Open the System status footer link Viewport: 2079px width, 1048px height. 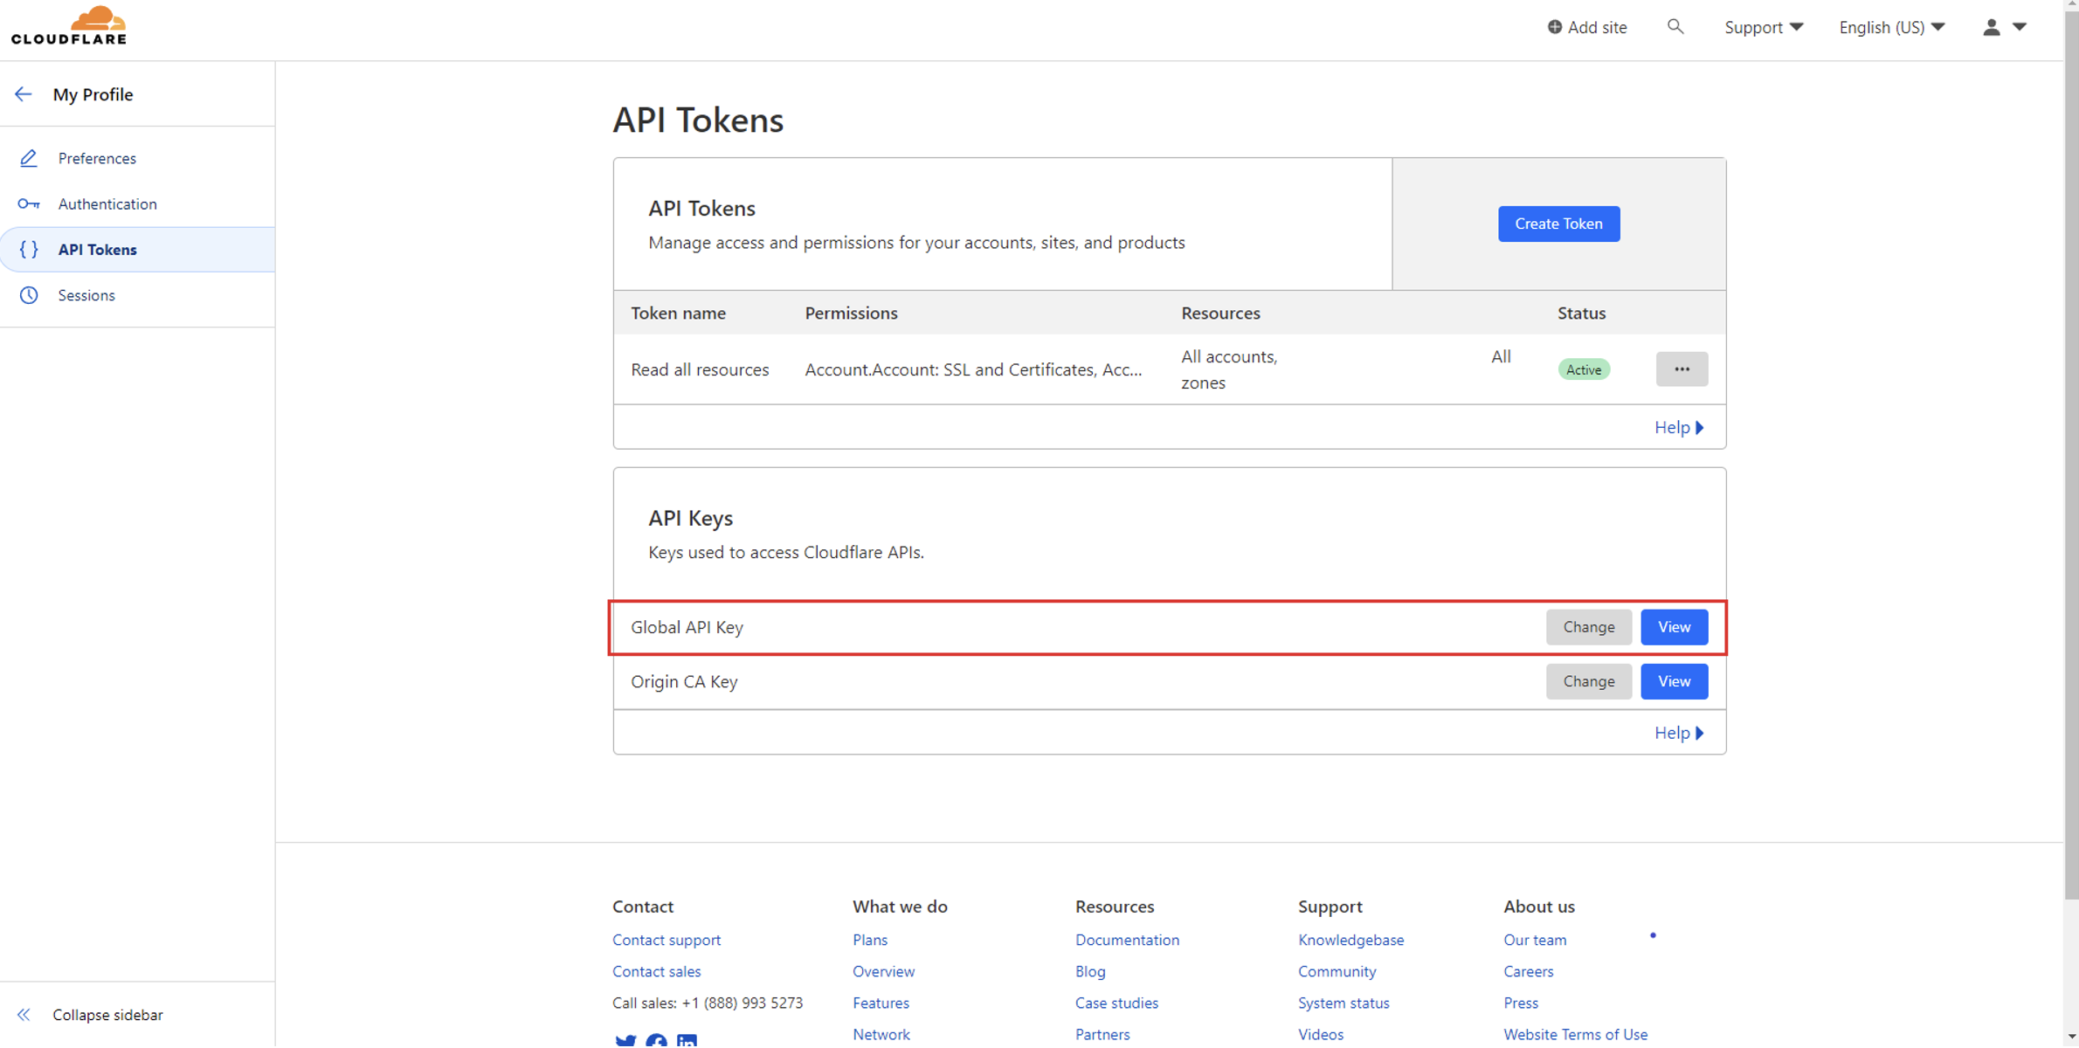click(x=1343, y=1003)
